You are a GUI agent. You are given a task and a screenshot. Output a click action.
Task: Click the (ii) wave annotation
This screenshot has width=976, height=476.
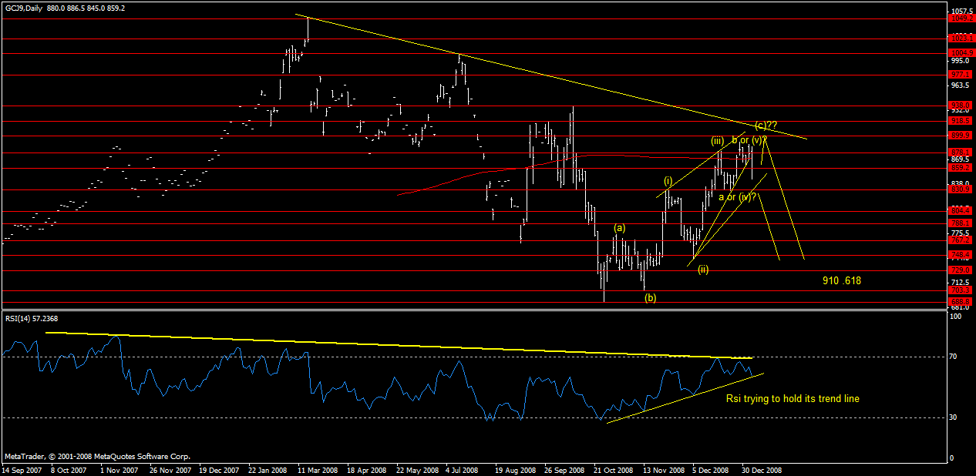[704, 270]
